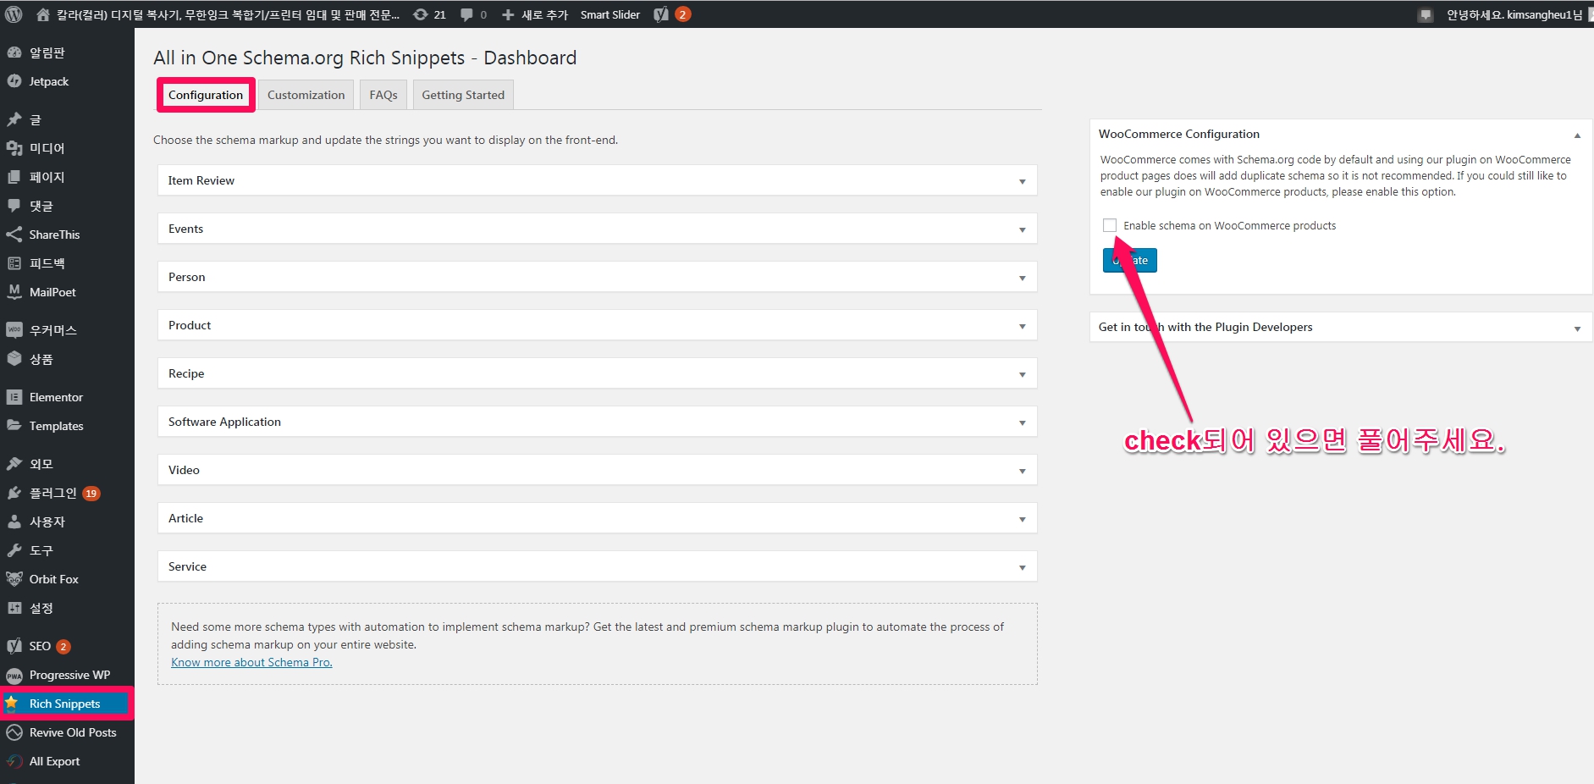Screen dimensions: 1594x784
Task: Click the MailPoet M icon
Action: 14,292
